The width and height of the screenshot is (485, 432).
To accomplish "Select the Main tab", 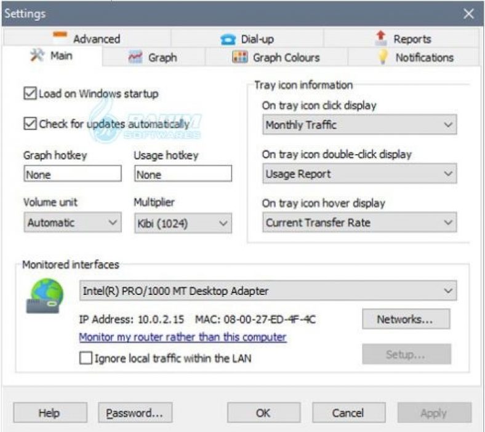I will (x=52, y=56).
